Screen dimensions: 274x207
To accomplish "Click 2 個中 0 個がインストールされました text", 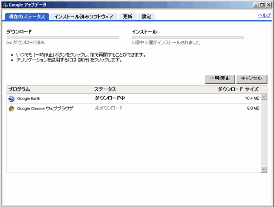I will coord(166,43).
